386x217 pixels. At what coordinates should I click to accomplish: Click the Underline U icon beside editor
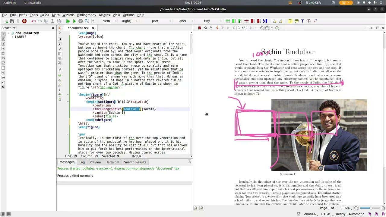(x=60, y=49)
